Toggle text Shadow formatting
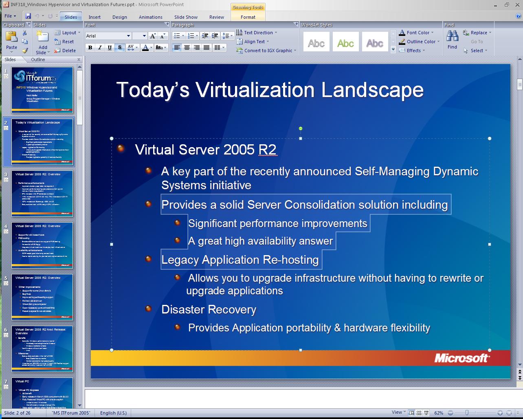Screen dimensions: 523x419 pyautogui.click(x=119, y=48)
